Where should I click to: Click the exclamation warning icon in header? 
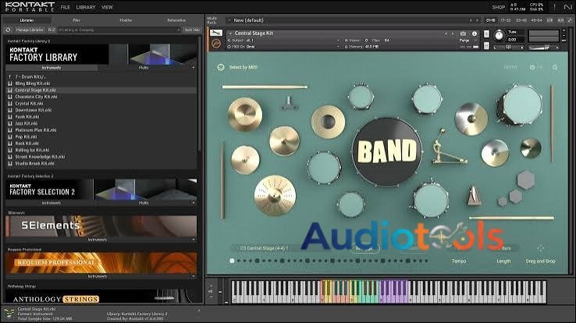click(554, 7)
